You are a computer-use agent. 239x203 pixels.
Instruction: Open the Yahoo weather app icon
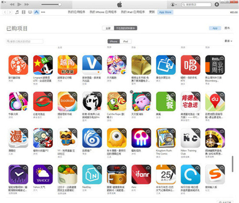pyautogui.click(x=43, y=174)
